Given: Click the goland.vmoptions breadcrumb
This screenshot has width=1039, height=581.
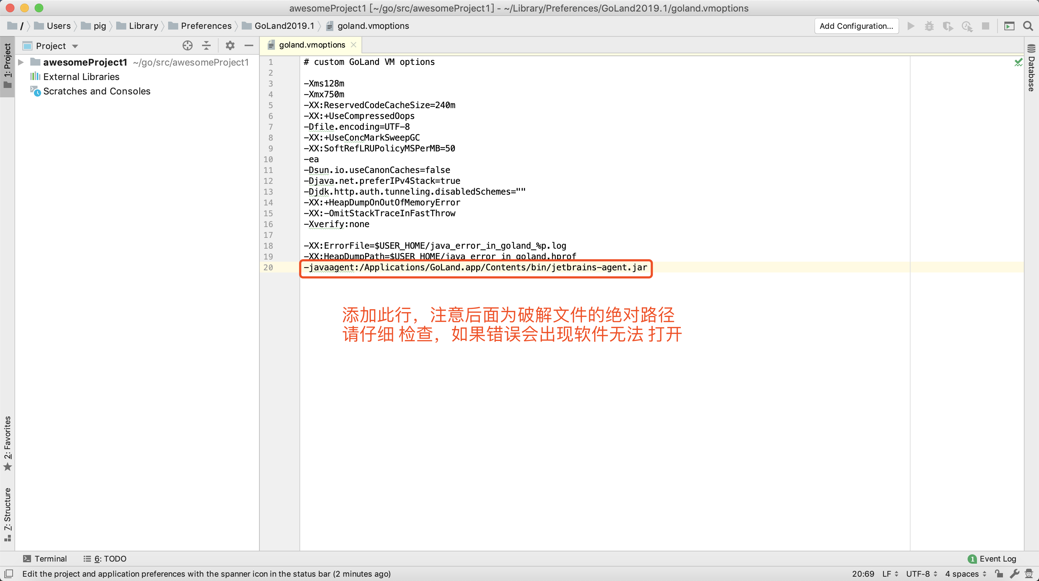Looking at the screenshot, I should click(x=368, y=26).
